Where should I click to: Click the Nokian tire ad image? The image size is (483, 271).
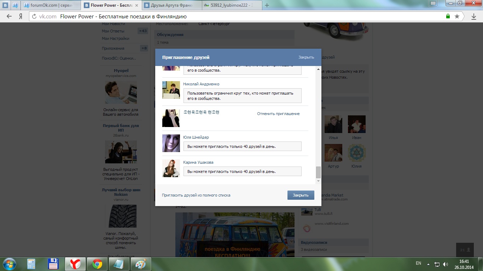coord(121,216)
